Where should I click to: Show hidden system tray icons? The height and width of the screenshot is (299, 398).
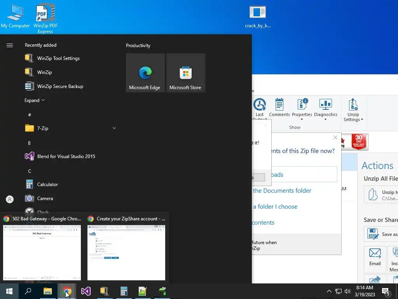tap(329, 291)
